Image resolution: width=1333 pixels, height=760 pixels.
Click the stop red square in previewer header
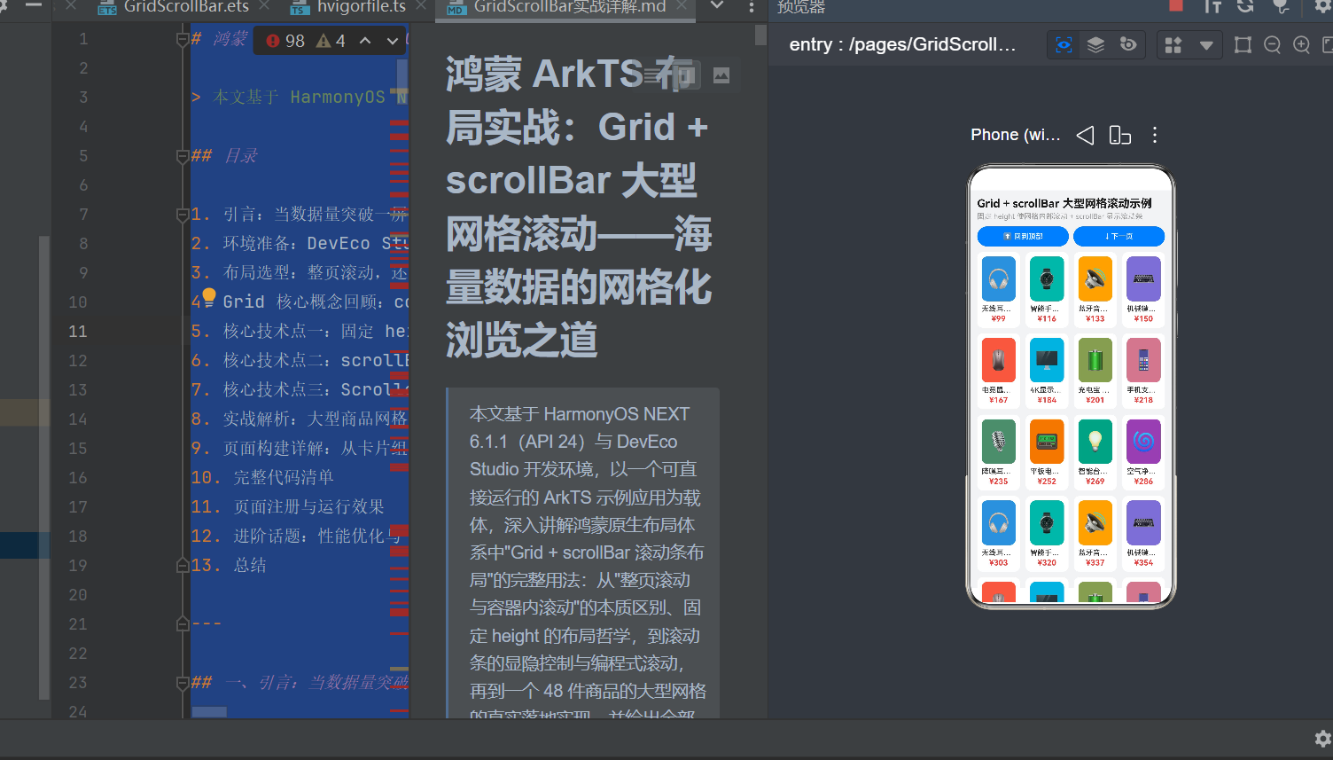pyautogui.click(x=1176, y=6)
